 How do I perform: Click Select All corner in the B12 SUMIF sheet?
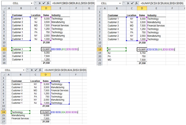[x=4, y=8]
